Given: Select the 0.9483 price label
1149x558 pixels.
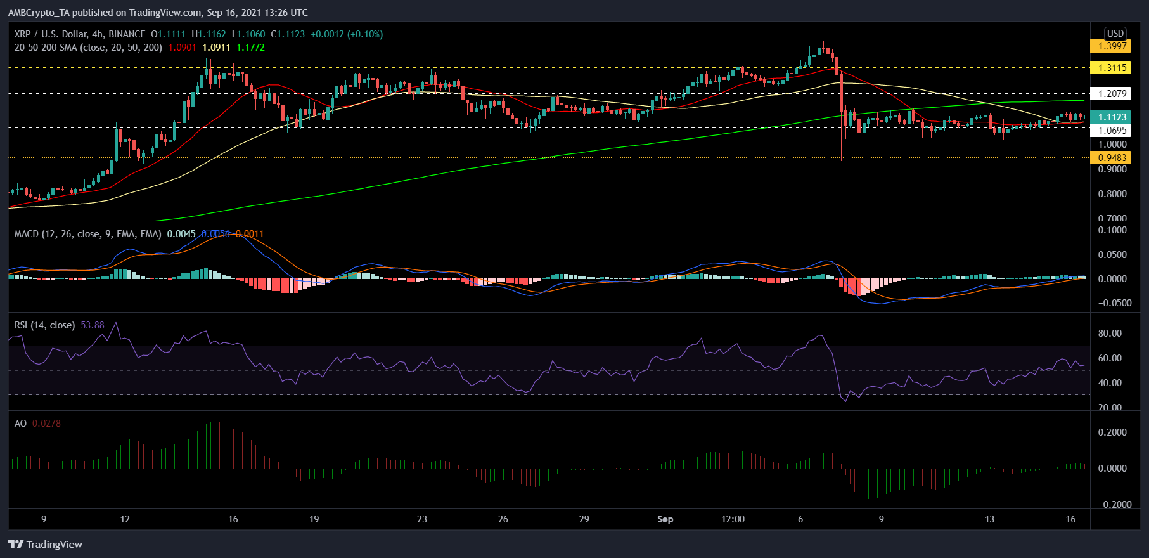Looking at the screenshot, I should 1110,158.
